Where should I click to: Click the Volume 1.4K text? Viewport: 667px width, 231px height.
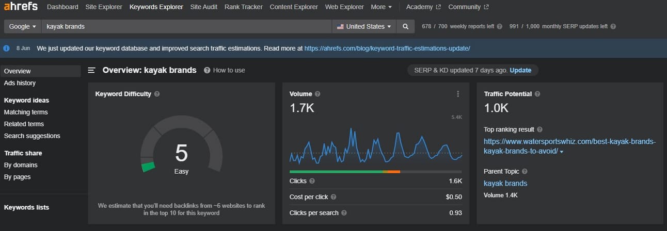coord(500,195)
